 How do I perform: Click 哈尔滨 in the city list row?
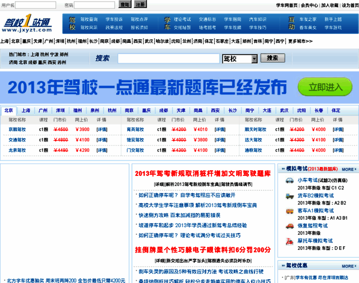point(162,42)
